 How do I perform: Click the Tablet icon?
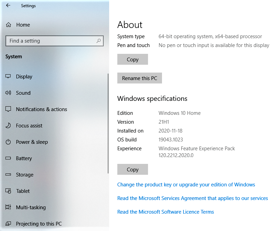(x=8, y=191)
